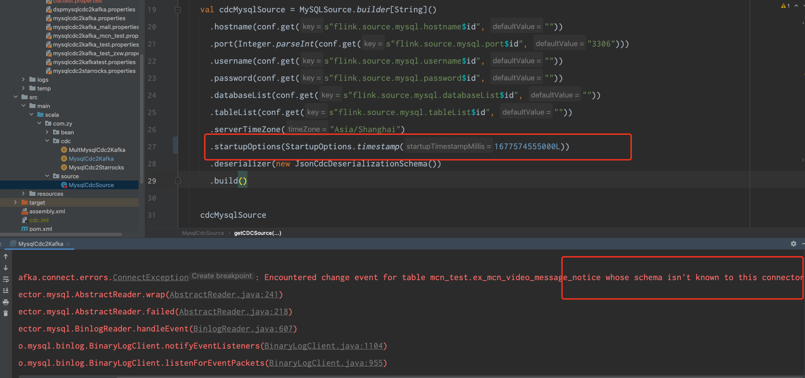Expand the temp folder

point(23,88)
